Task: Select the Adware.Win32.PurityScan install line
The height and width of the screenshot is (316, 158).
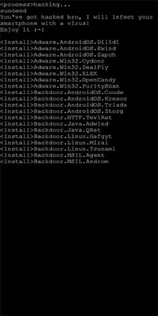Action: tap(60, 86)
